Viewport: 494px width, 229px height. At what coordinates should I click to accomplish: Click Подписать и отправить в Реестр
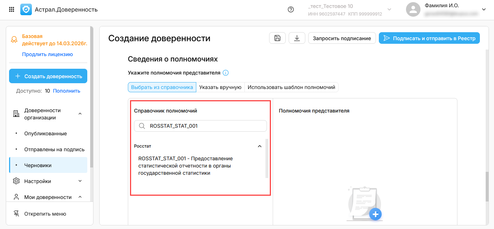pos(429,38)
